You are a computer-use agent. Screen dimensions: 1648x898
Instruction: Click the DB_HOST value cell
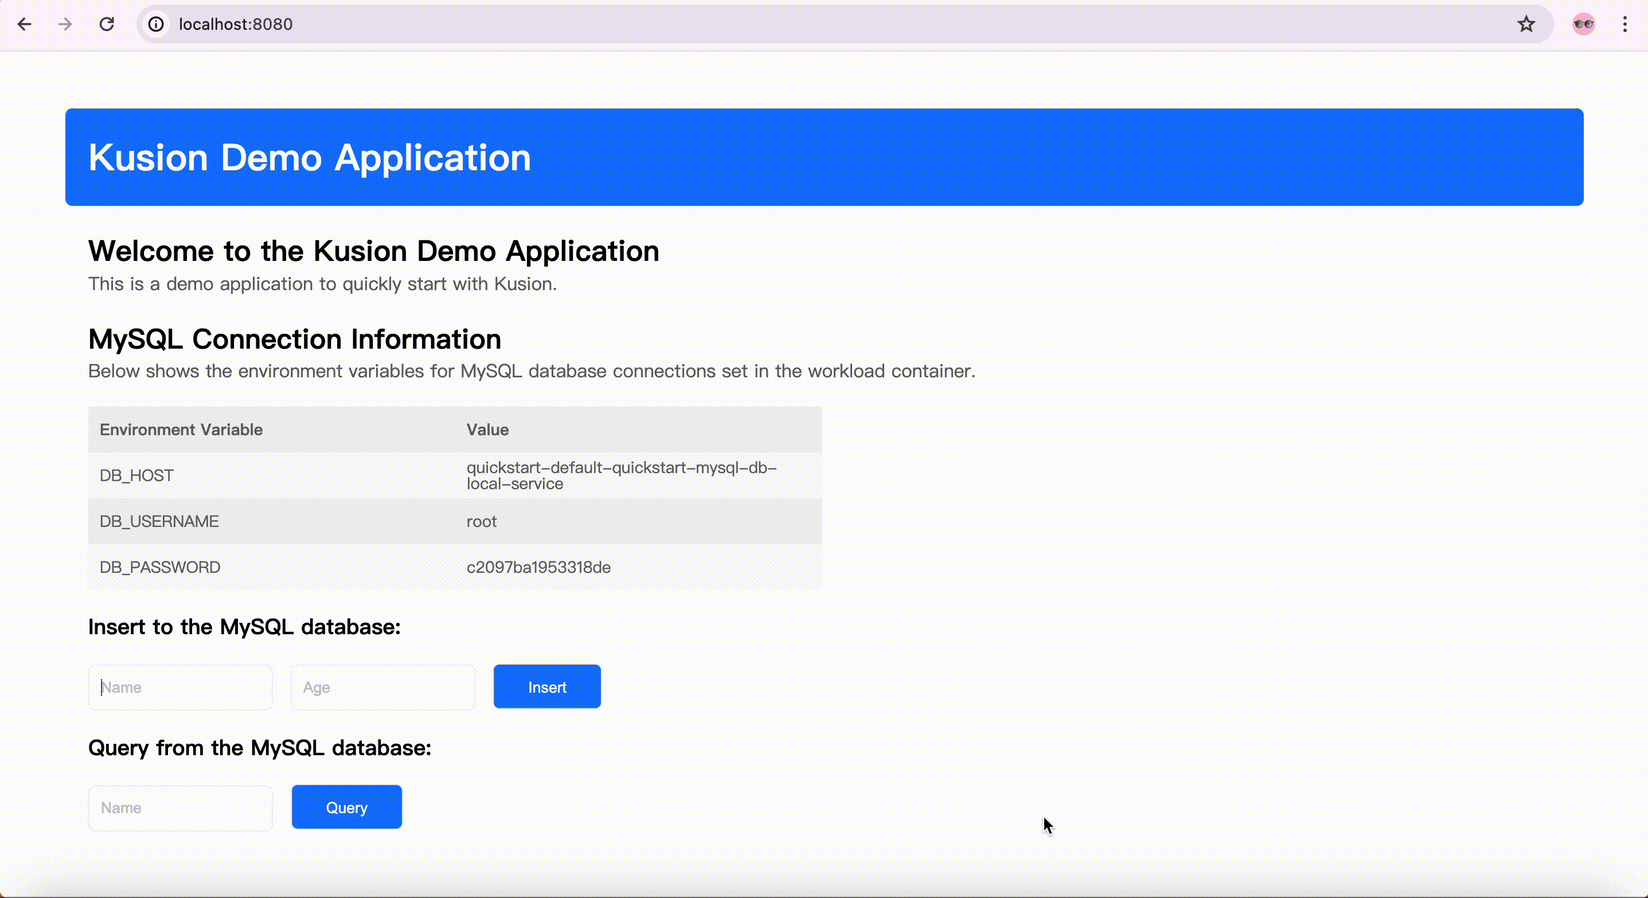[x=620, y=475]
